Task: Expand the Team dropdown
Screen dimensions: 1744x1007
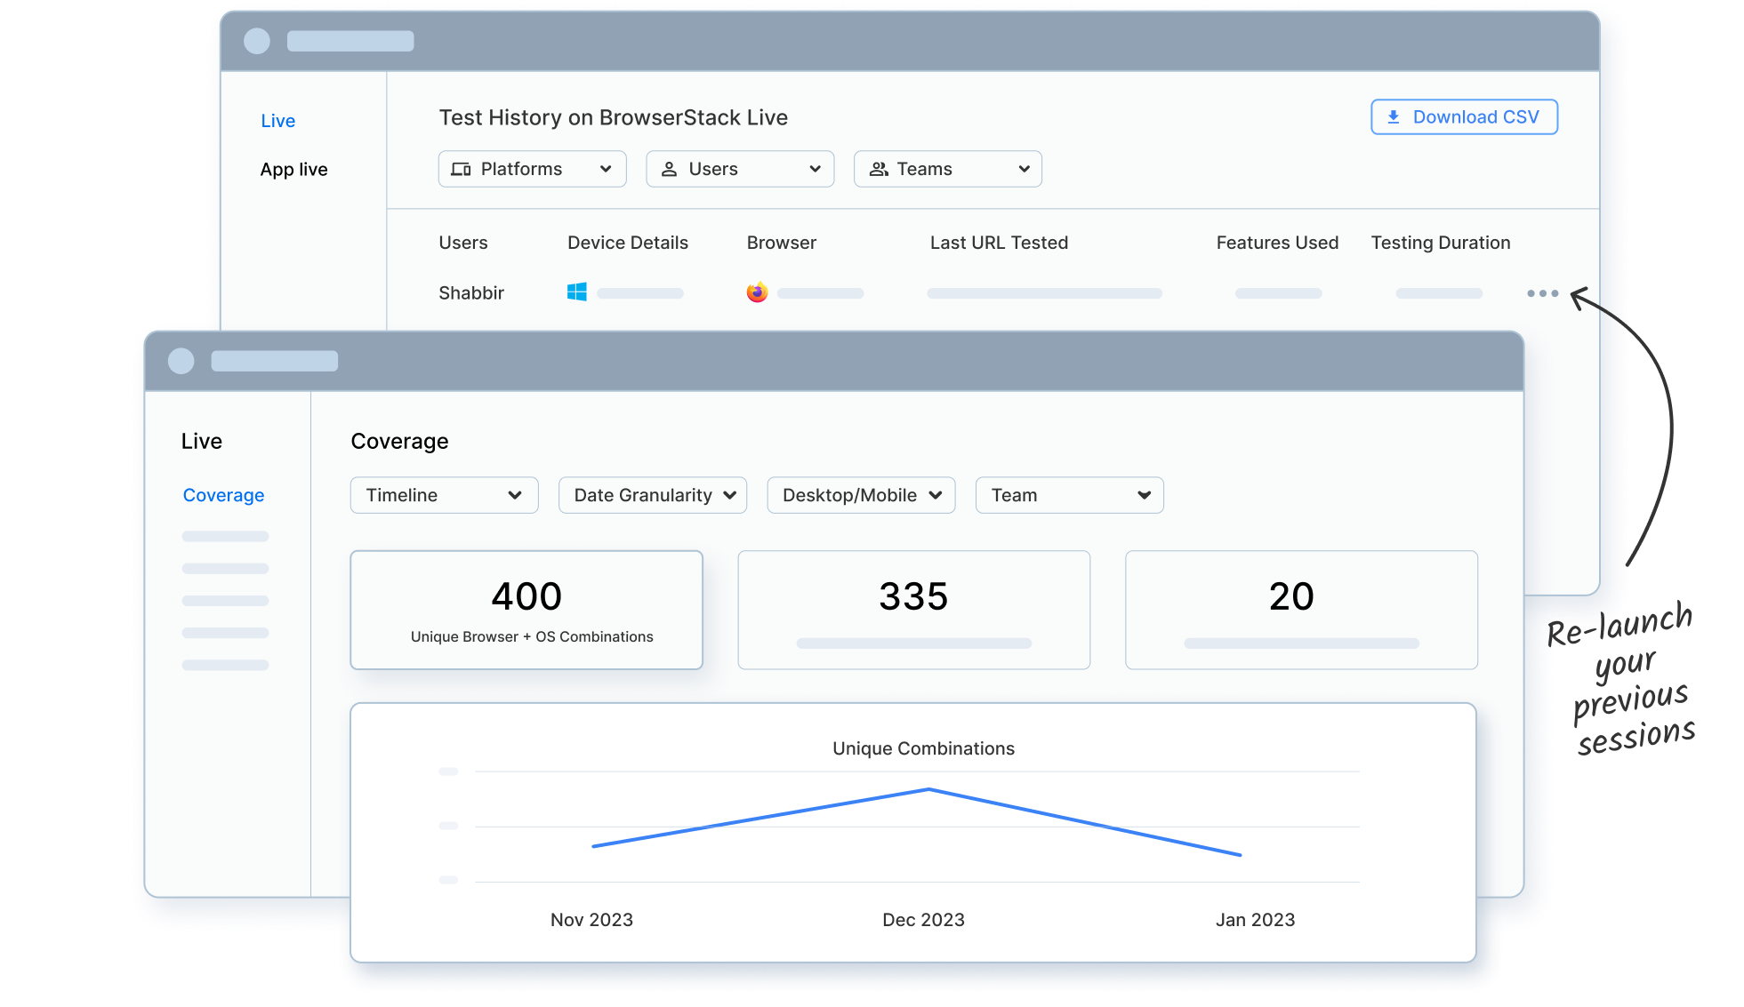Action: [x=1069, y=495]
